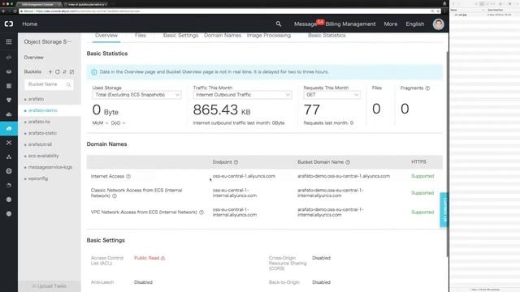The height and width of the screenshot is (292, 520).
Task: Click the oss-eu-central-1.aliyuncs.com endpoint text
Action: pos(244,177)
